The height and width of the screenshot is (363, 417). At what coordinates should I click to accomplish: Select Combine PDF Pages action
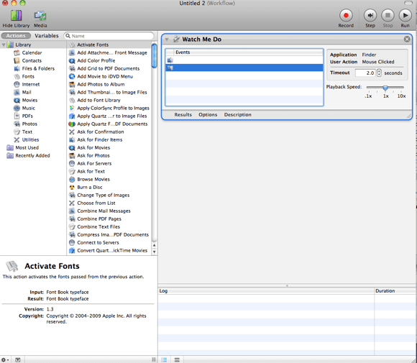click(x=109, y=219)
